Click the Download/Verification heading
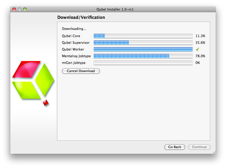Image resolution: width=226 pixels, height=168 pixels. pyautogui.click(x=81, y=17)
